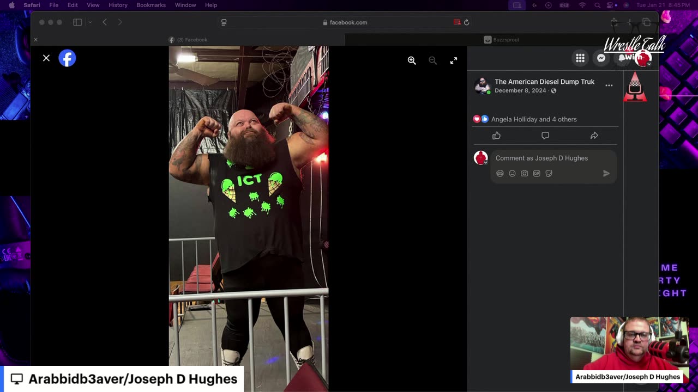
Task: Insert an emoji in the comment
Action: tap(512, 173)
